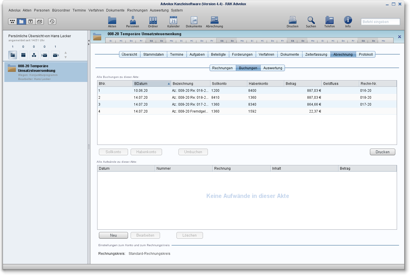Screen dimensions: 410x275
Task: Open the Dokumente toolbar icon
Action: tap(194, 22)
